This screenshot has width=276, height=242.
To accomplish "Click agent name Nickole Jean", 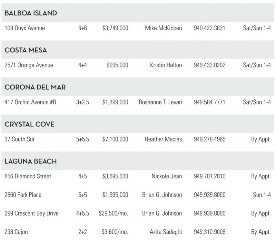I will (167, 176).
